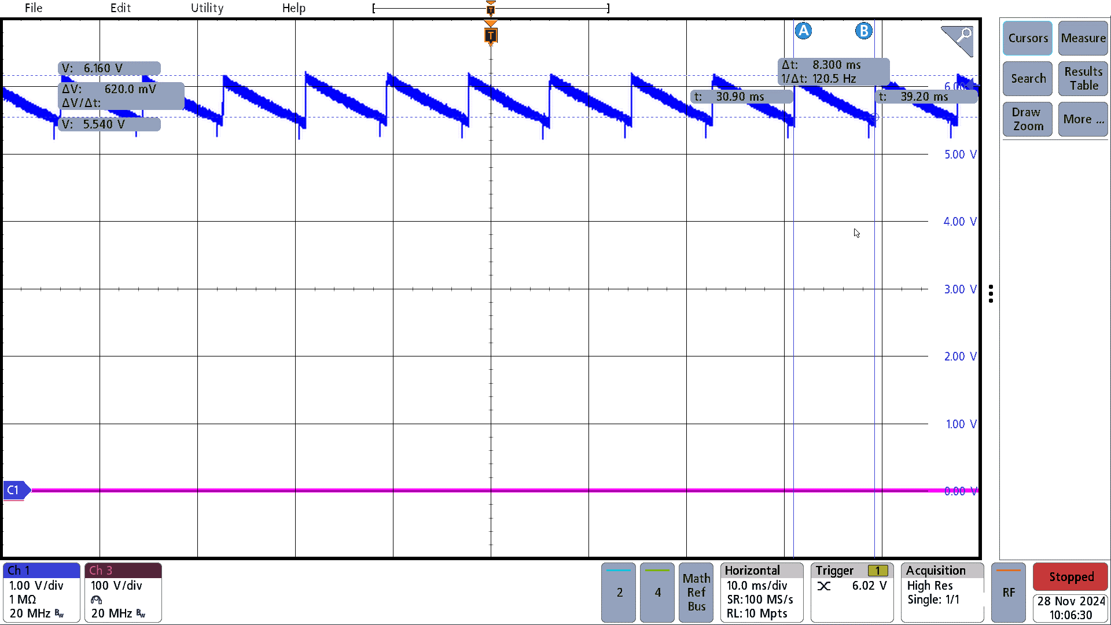This screenshot has width=1111, height=625.
Task: Click the 4.00 V scale label
Action: (x=960, y=222)
